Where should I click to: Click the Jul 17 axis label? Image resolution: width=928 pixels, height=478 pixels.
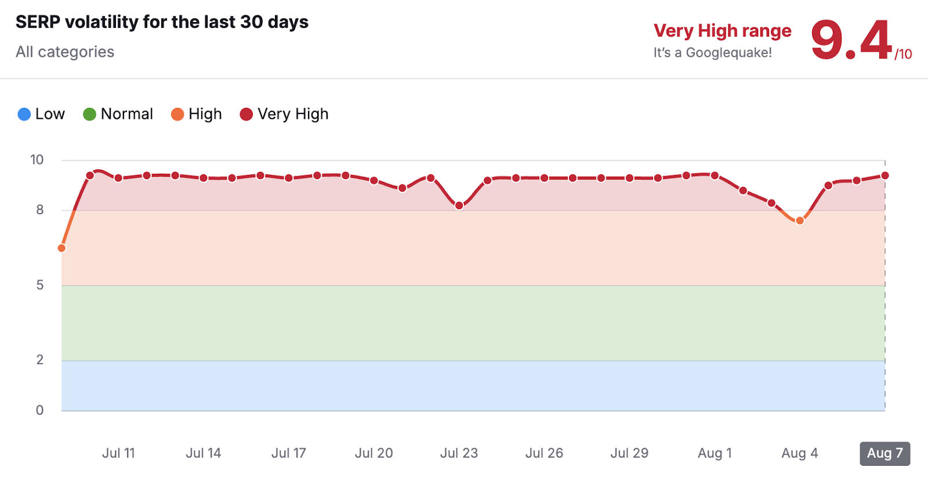coord(288,453)
